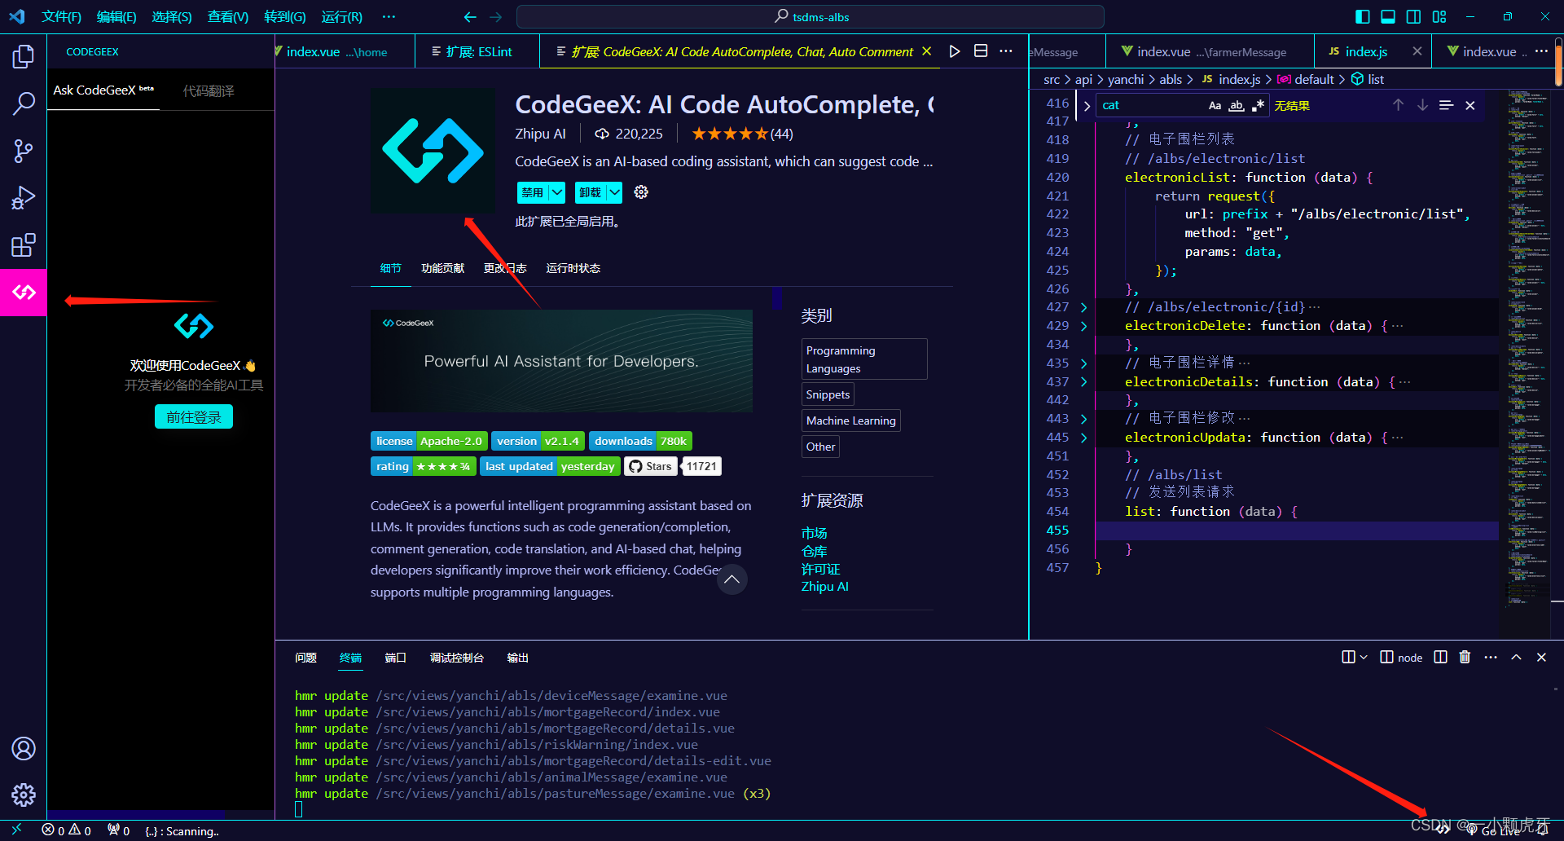Open the 文件(F) menu
The image size is (1564, 841).
point(61,16)
